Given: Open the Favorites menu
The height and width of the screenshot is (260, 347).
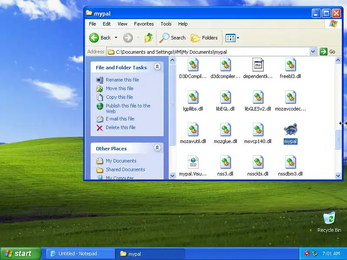Looking at the screenshot, I should (x=144, y=24).
